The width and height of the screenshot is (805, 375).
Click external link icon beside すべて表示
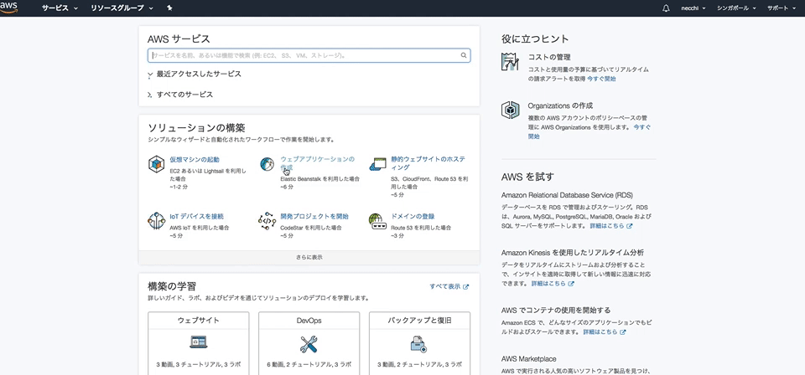pos(465,287)
